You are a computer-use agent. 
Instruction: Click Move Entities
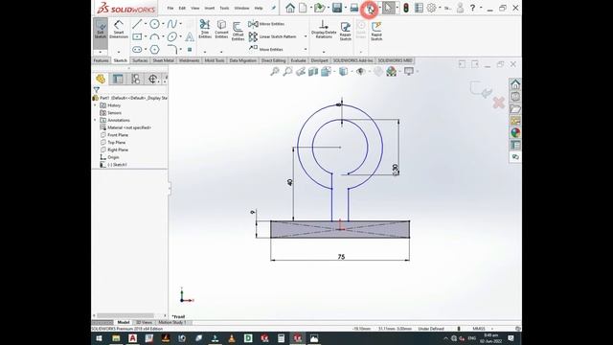pos(266,49)
